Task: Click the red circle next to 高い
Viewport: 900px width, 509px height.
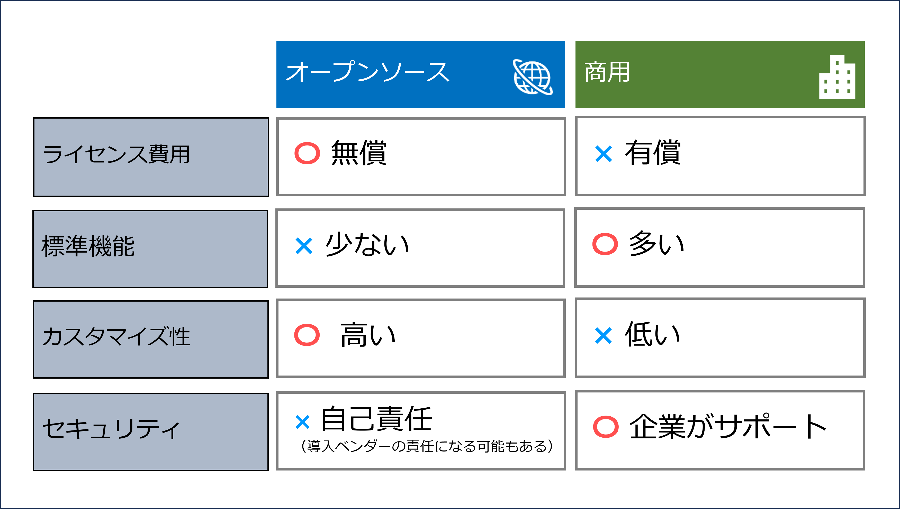Action: click(x=307, y=335)
